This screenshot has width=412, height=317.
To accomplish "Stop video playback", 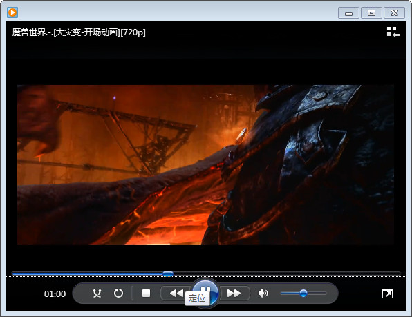I will pyautogui.click(x=146, y=293).
